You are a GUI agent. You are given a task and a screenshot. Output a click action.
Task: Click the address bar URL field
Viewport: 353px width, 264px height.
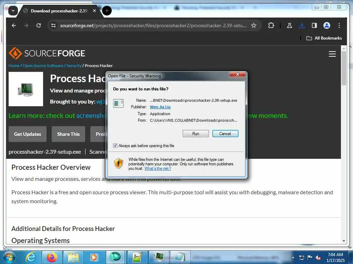point(153,25)
